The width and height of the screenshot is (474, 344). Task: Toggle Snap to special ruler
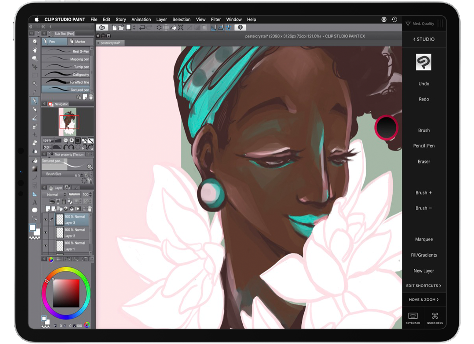pyautogui.click(x=222, y=27)
